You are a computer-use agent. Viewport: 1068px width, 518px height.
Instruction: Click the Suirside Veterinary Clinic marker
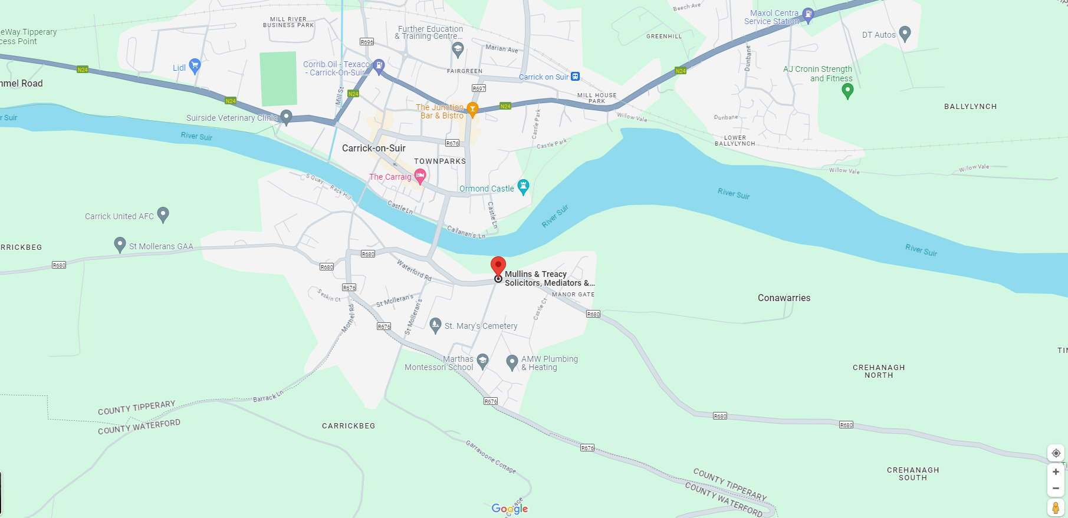(x=286, y=117)
